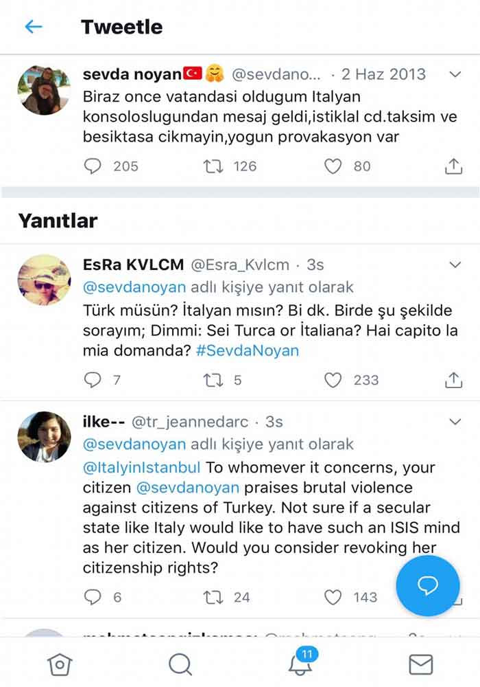Screen dimensions: 480x687
Task: Expand the menu on ilke--'s reply
Action: coord(455,422)
